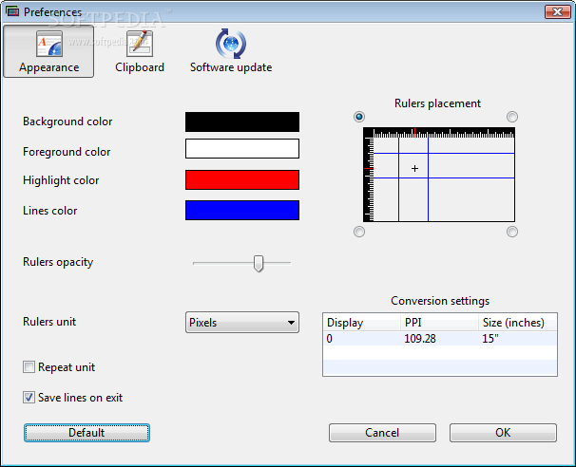Confirm settings with the OK button

[503, 433]
